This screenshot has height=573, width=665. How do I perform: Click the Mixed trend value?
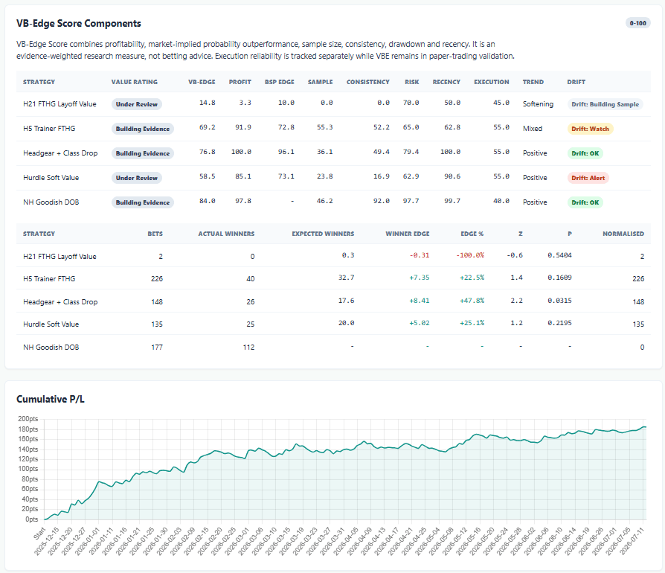[x=533, y=129]
